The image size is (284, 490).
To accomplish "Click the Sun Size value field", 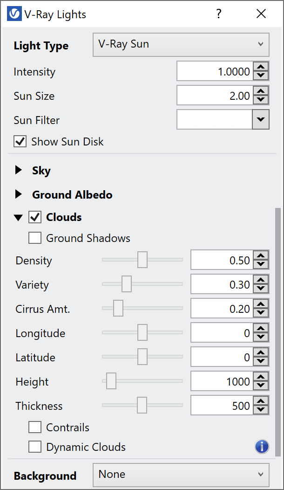I will (215, 95).
